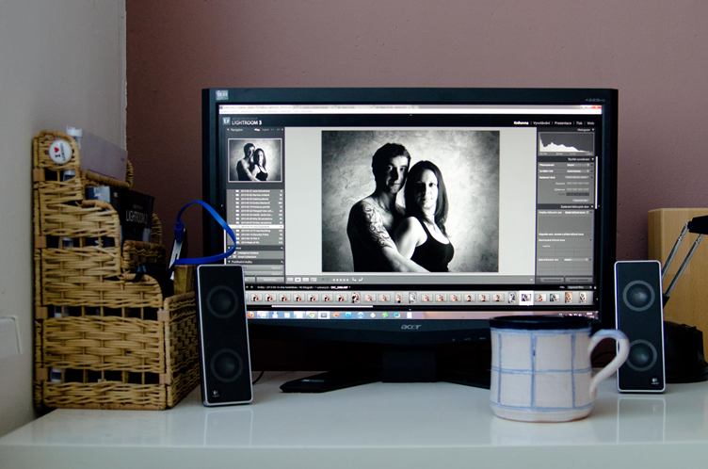708x469 pixels.
Task: Open the Web module
Action: coord(590,122)
